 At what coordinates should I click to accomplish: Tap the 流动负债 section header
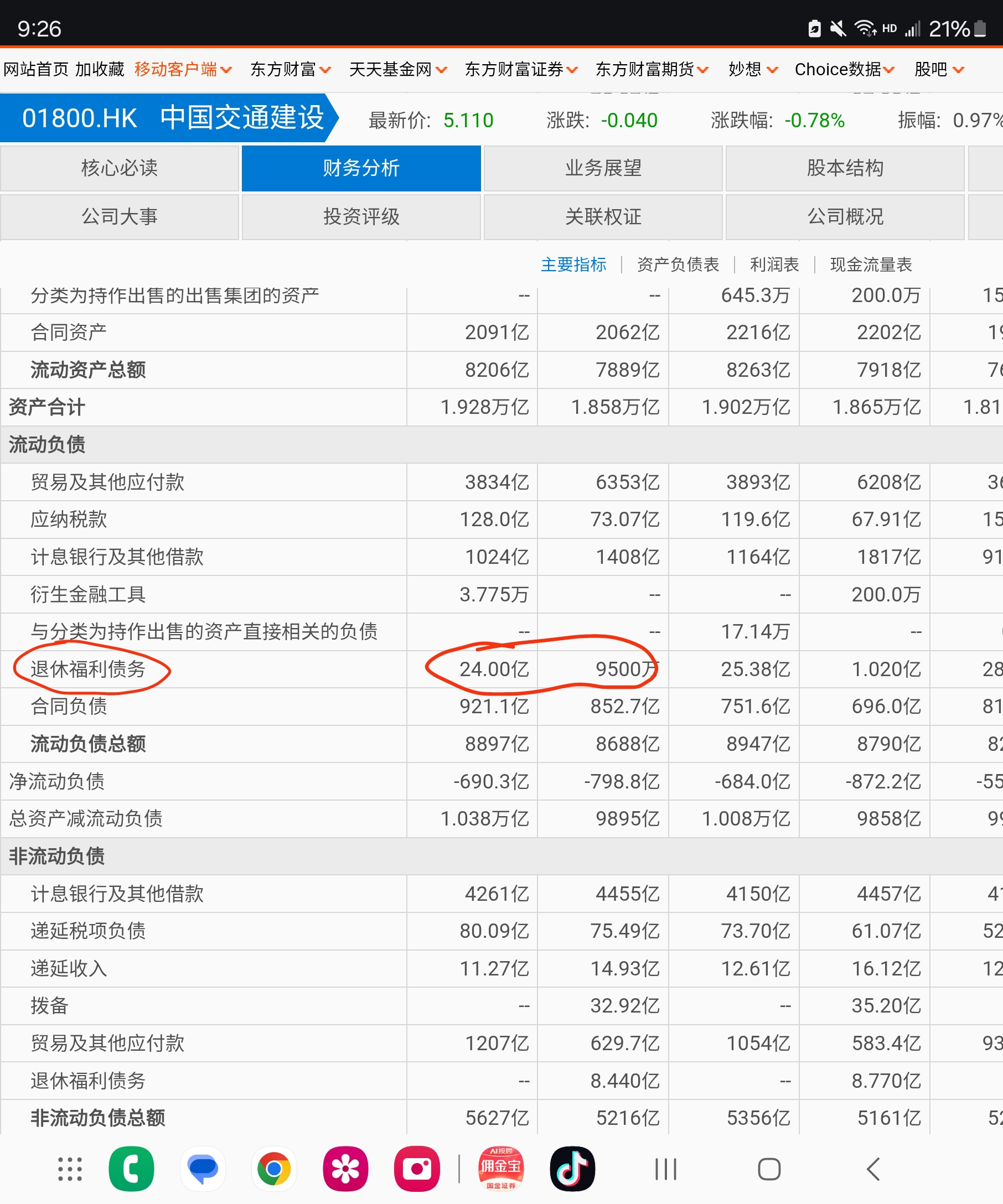(47, 444)
